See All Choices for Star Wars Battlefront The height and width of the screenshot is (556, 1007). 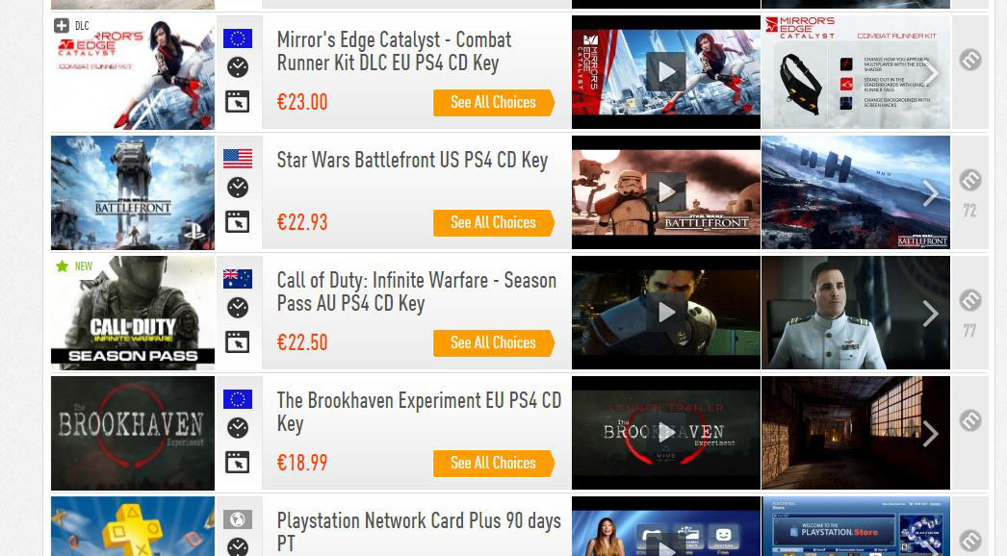click(x=493, y=223)
